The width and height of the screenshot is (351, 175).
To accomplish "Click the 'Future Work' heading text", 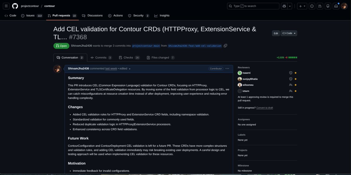I will pyautogui.click(x=78, y=138).
